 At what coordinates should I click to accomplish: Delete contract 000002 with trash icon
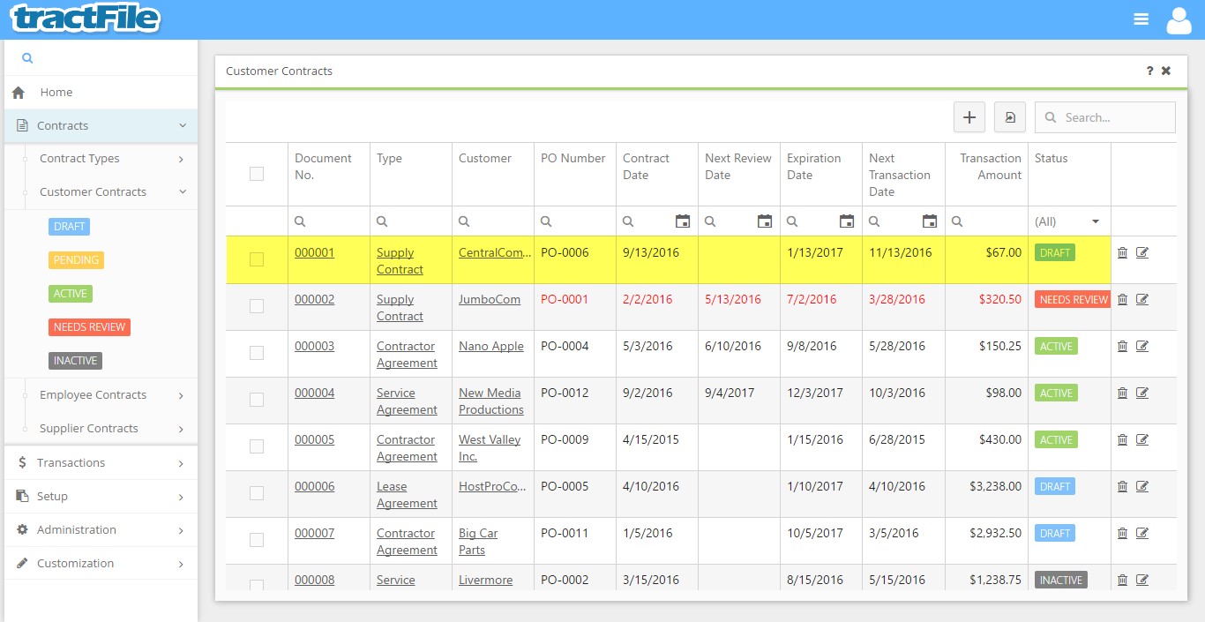point(1122,299)
